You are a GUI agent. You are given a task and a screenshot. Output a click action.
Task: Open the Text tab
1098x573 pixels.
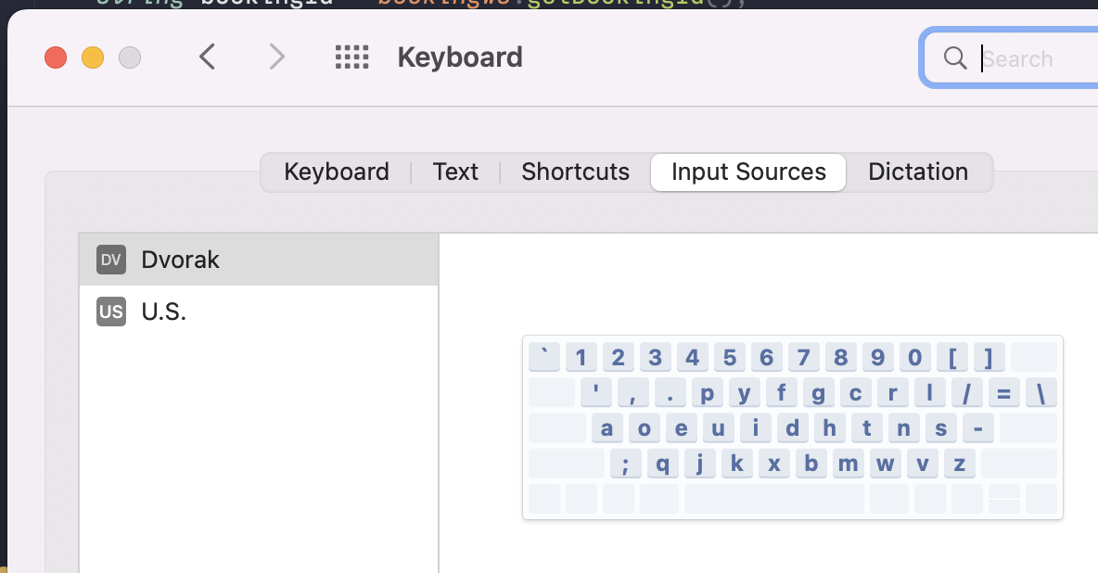coord(455,172)
